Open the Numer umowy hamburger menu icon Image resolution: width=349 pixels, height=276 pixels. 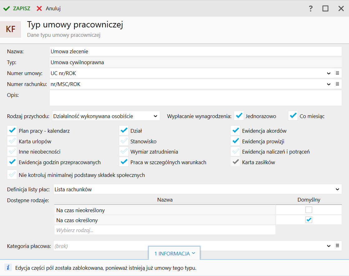click(x=337, y=73)
